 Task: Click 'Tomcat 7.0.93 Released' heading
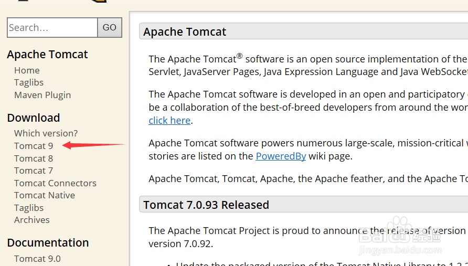click(x=206, y=205)
